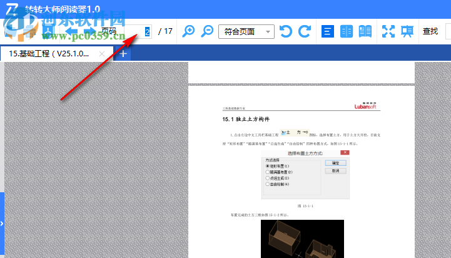Click the '/ 17' total pages text
The image size is (451, 258).
165,31
